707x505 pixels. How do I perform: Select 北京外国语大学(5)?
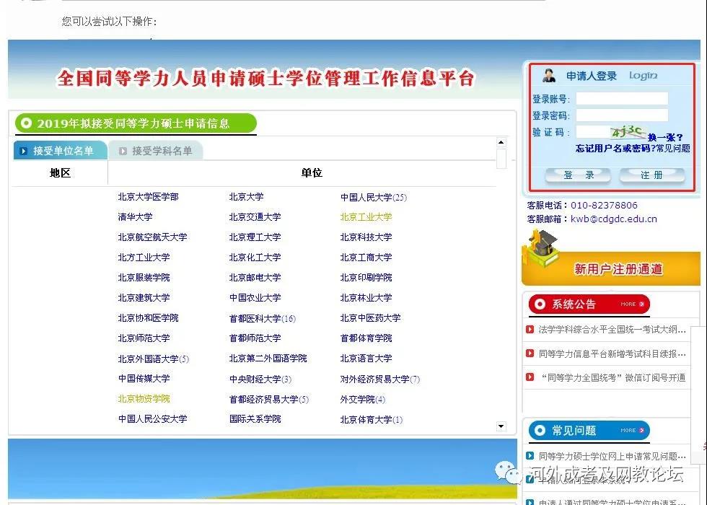pos(153,359)
